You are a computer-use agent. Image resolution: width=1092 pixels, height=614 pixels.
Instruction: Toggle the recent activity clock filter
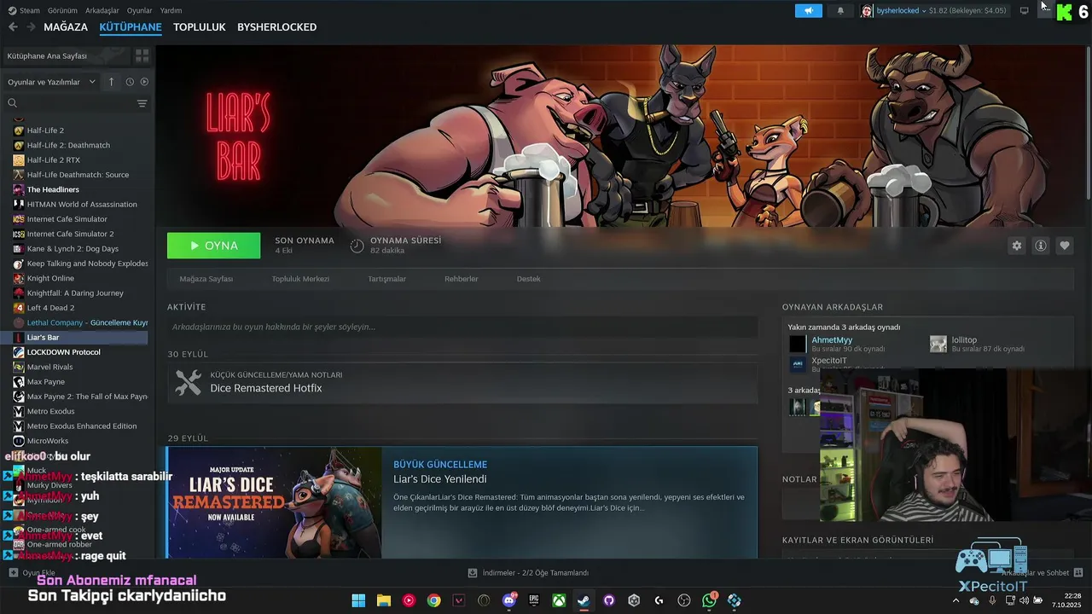pyautogui.click(x=130, y=82)
